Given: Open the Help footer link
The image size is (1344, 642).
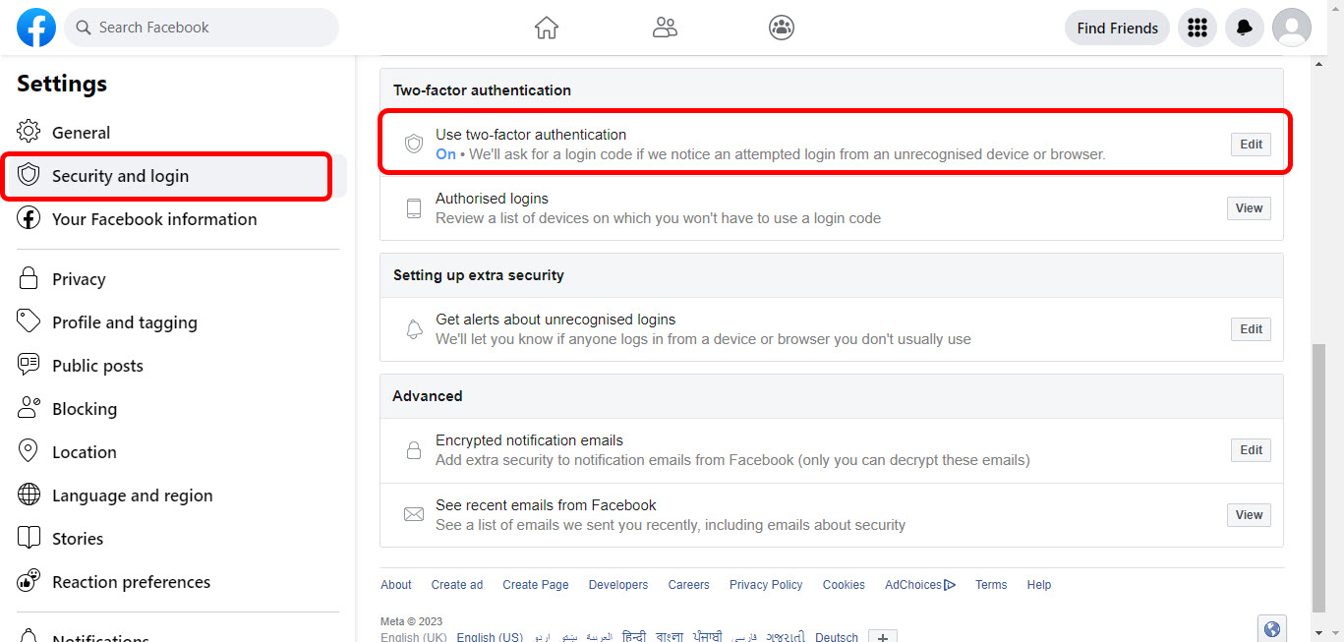Looking at the screenshot, I should [x=1039, y=585].
